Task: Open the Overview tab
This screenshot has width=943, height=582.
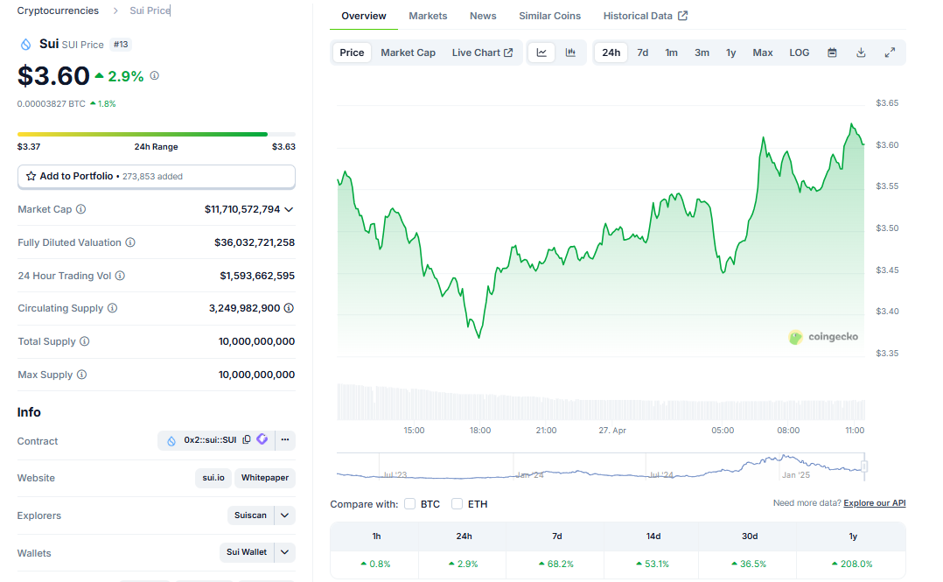Action: point(364,16)
